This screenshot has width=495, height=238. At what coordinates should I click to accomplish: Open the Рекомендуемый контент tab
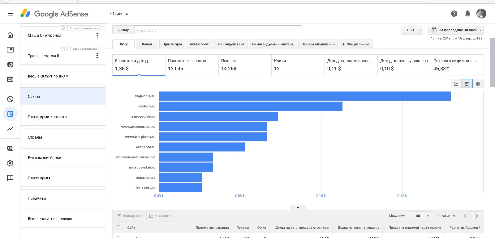[x=273, y=44]
